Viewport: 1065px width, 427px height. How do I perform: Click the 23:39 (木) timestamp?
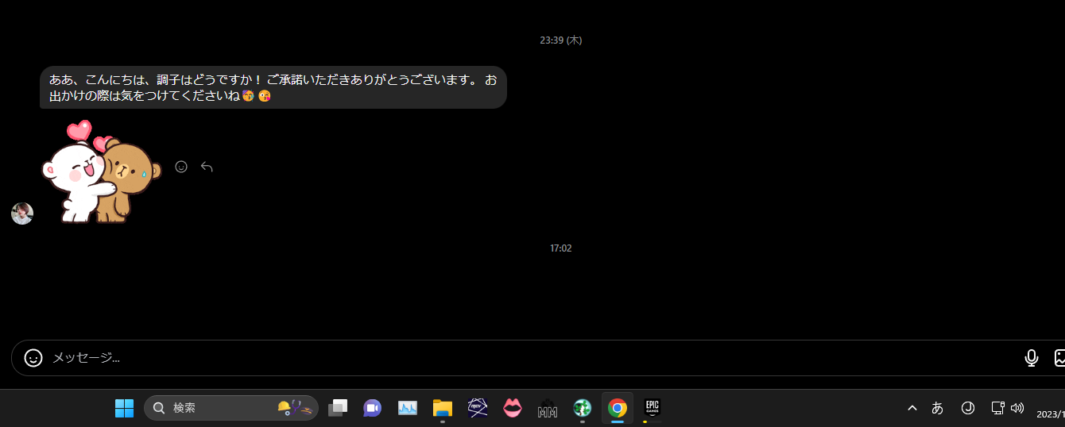561,40
